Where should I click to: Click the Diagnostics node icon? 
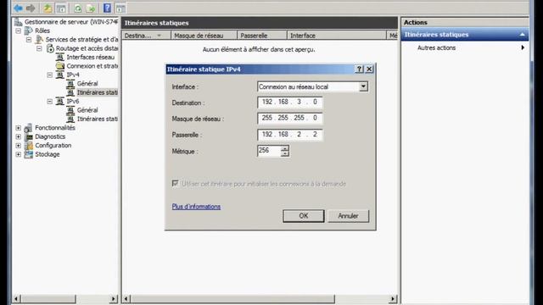click(29, 136)
